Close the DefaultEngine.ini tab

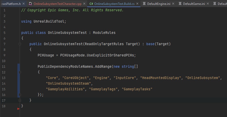pos(173,4)
